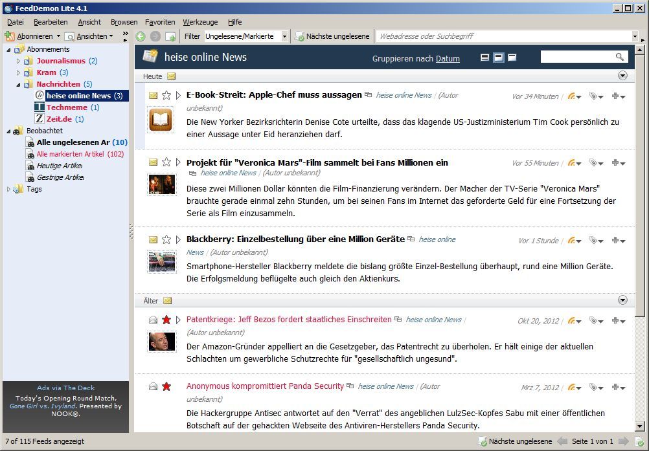This screenshot has width=649, height=451.
Task: Open the plus menu for E-Book-Streit article
Action: click(x=619, y=96)
